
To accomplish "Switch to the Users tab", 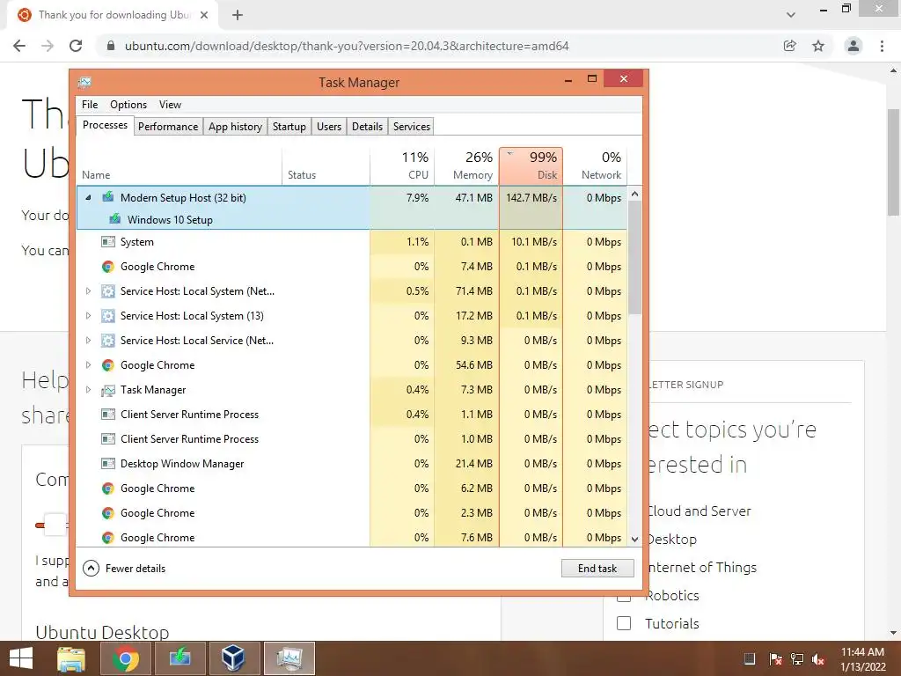I will pyautogui.click(x=329, y=127).
